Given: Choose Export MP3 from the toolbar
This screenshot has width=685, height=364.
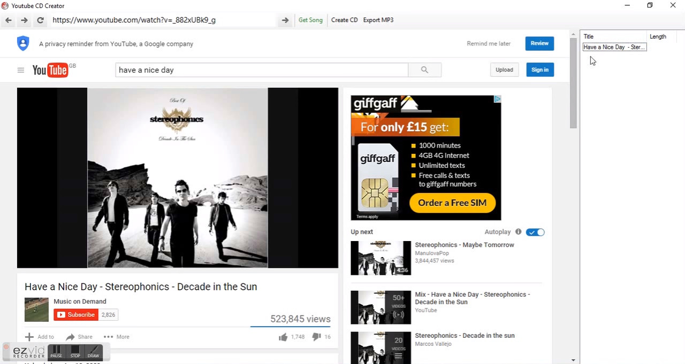Looking at the screenshot, I should pyautogui.click(x=378, y=20).
